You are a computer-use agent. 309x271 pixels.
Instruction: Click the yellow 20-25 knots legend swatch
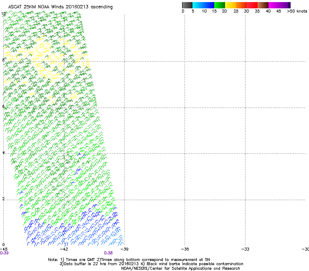(x=230, y=5)
